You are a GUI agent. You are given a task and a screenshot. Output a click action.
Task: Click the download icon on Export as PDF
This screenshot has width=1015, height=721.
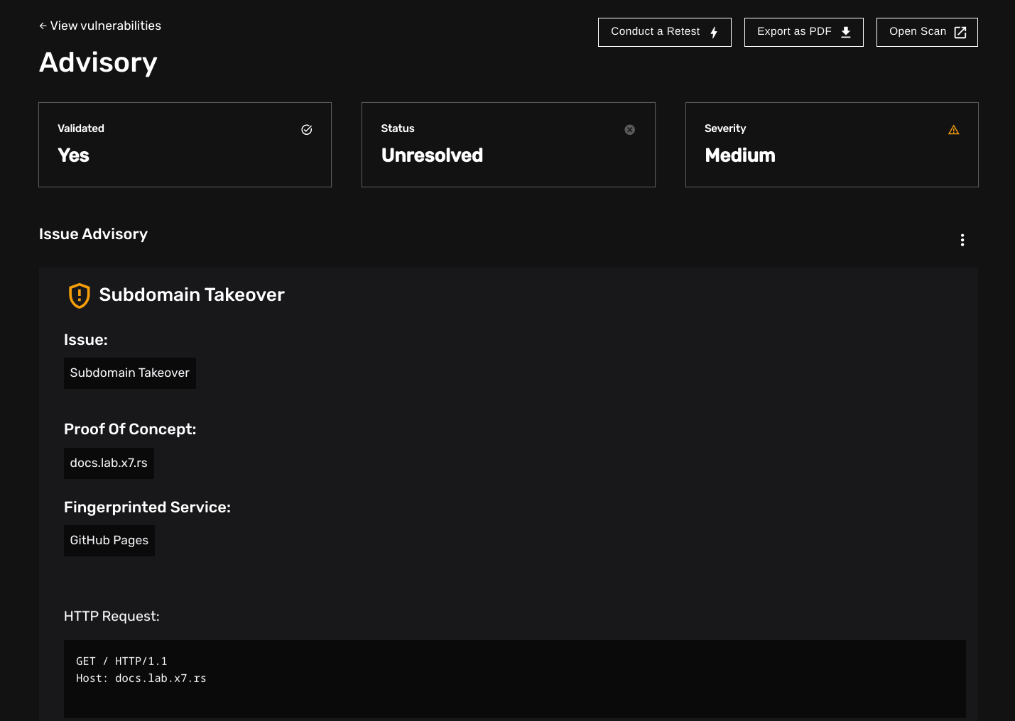(x=845, y=32)
